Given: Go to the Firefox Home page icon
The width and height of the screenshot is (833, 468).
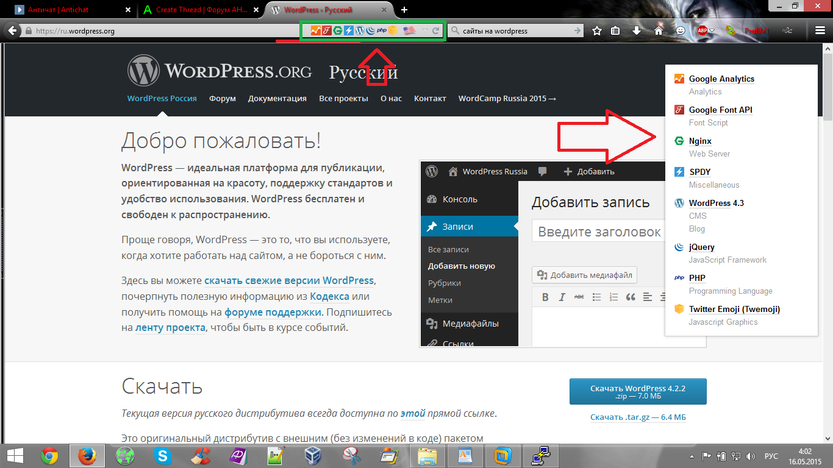Looking at the screenshot, I should 659,30.
